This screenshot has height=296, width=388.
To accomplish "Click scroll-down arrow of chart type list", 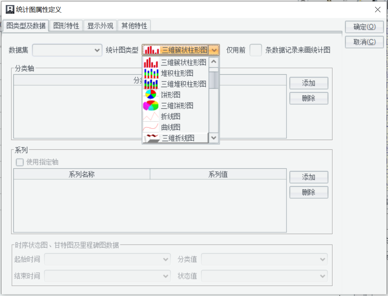I will [214, 138].
